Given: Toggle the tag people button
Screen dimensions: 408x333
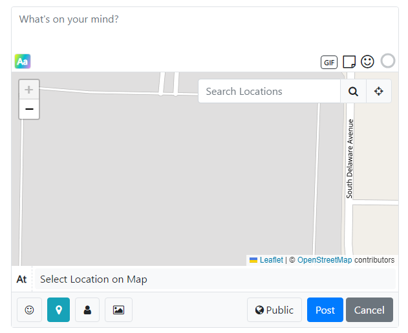Looking at the screenshot, I should [x=87, y=310].
